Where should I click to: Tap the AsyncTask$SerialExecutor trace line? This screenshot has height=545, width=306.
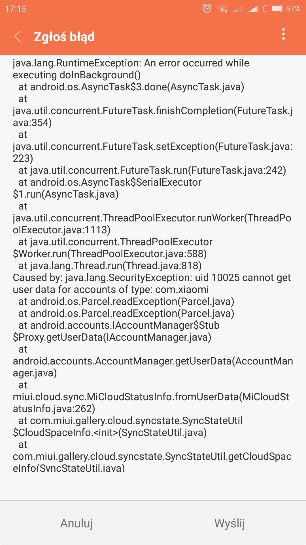110,182
